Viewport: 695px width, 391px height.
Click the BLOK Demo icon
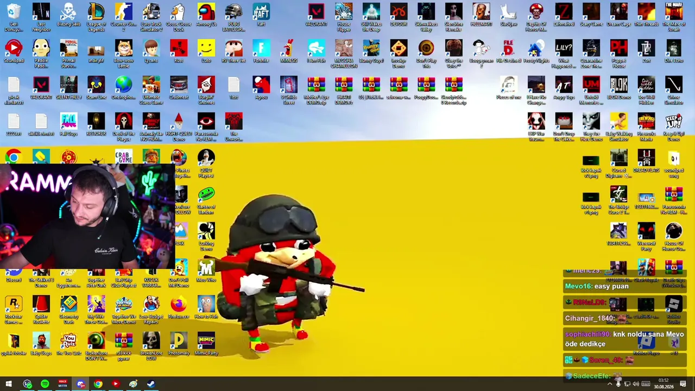pos(618,88)
